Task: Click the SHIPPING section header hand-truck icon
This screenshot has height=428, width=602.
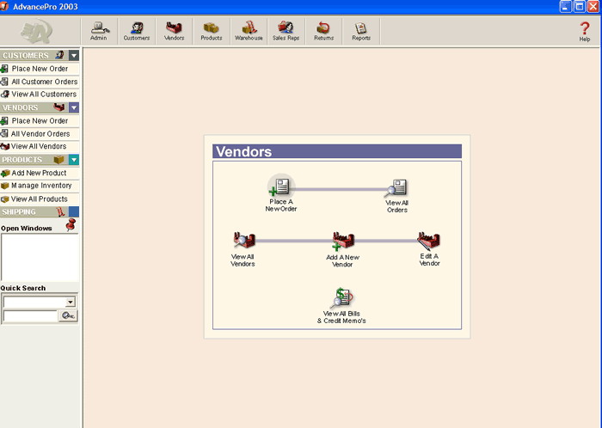Action: pyautogui.click(x=60, y=211)
